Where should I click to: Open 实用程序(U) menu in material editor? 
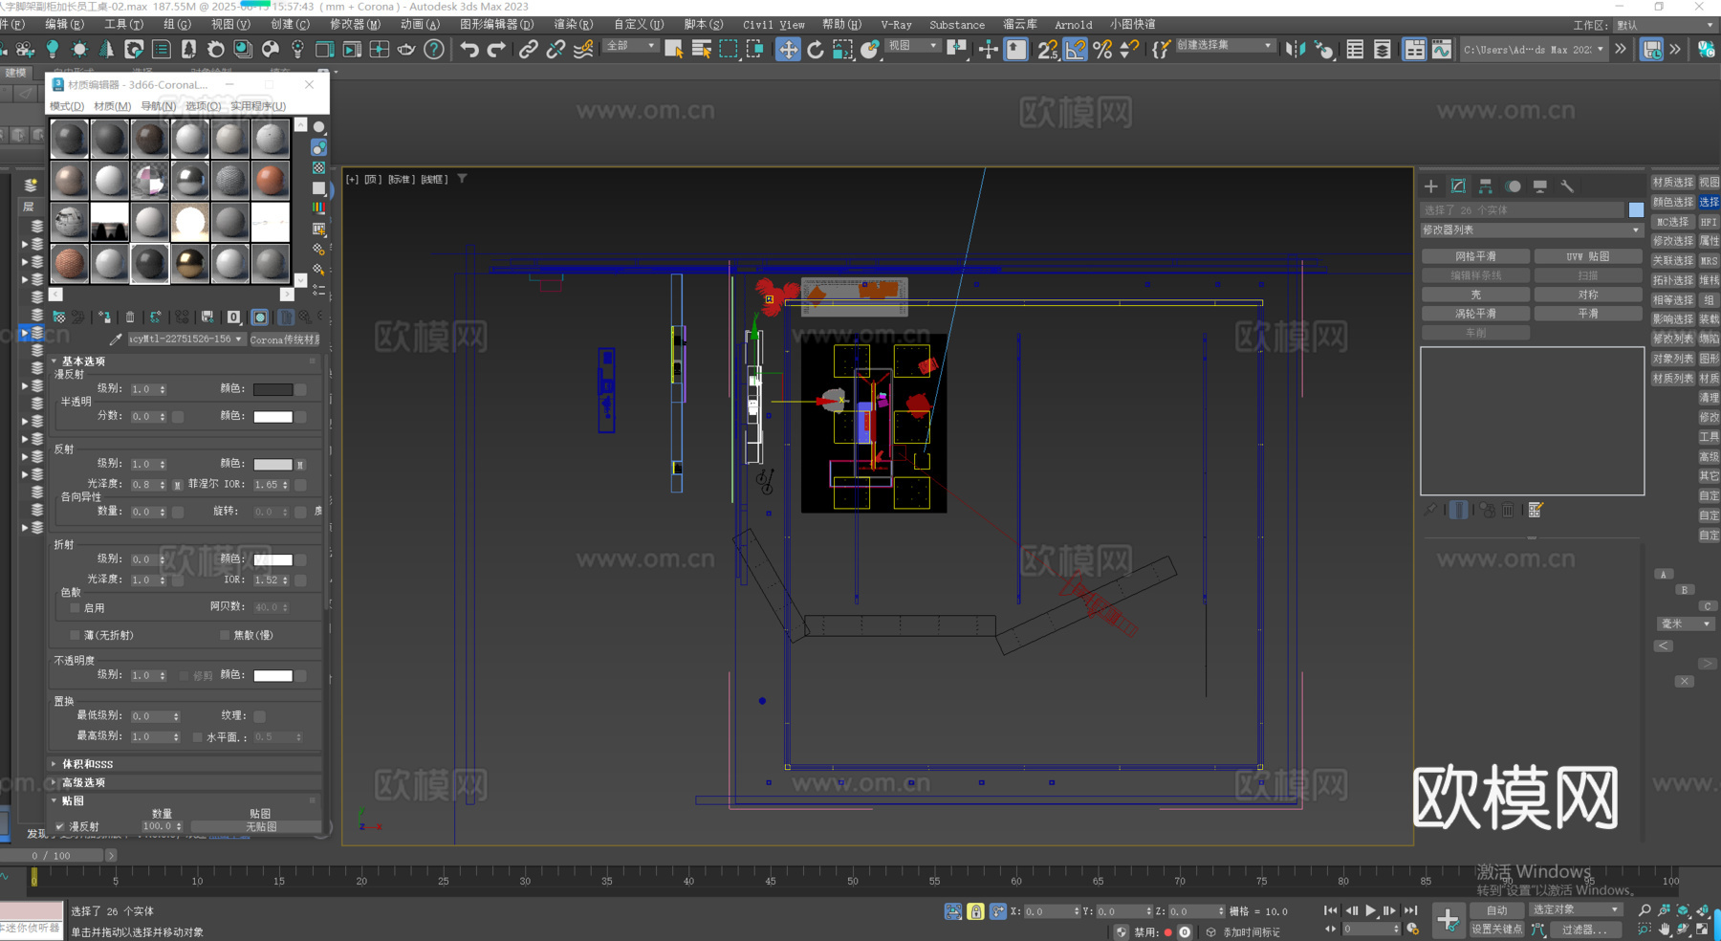(258, 106)
